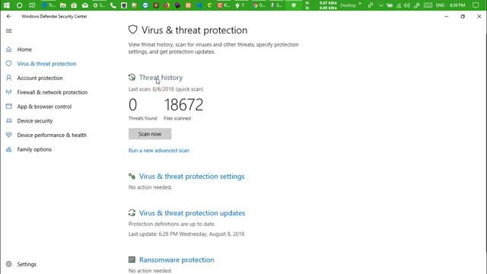Open Virus & threat protection updates
The image size is (487, 274).
(192, 213)
